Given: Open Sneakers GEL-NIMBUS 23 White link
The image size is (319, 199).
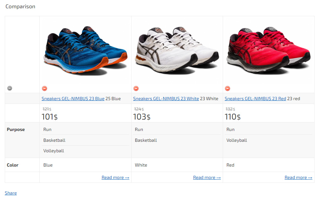Looking at the screenshot, I should click(166, 99).
